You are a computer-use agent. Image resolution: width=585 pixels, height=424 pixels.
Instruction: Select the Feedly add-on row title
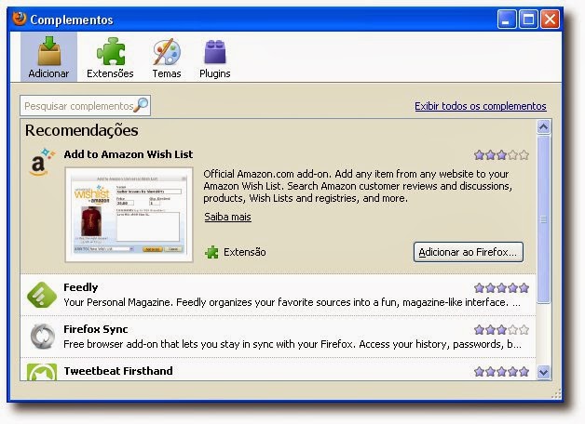(x=81, y=287)
